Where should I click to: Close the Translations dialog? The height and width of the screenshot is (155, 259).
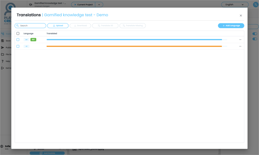pos(241,15)
